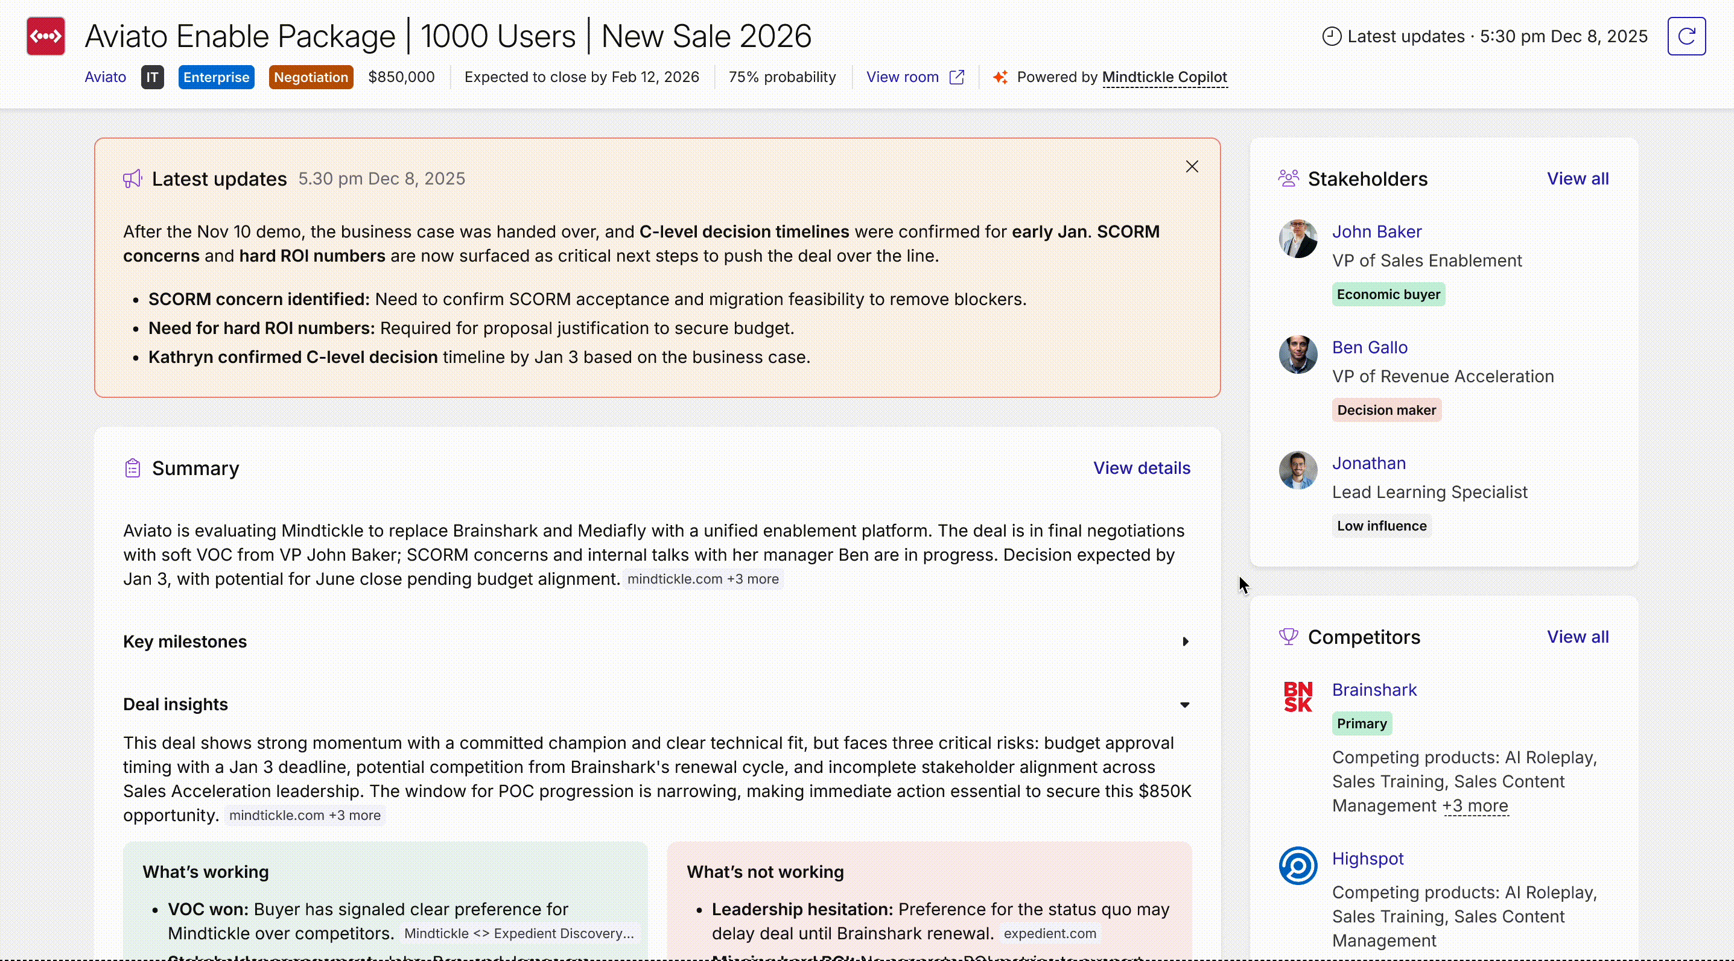Screen dimensions: 1734x961
Task: Click the Aviato account link
Action: pyautogui.click(x=105, y=77)
